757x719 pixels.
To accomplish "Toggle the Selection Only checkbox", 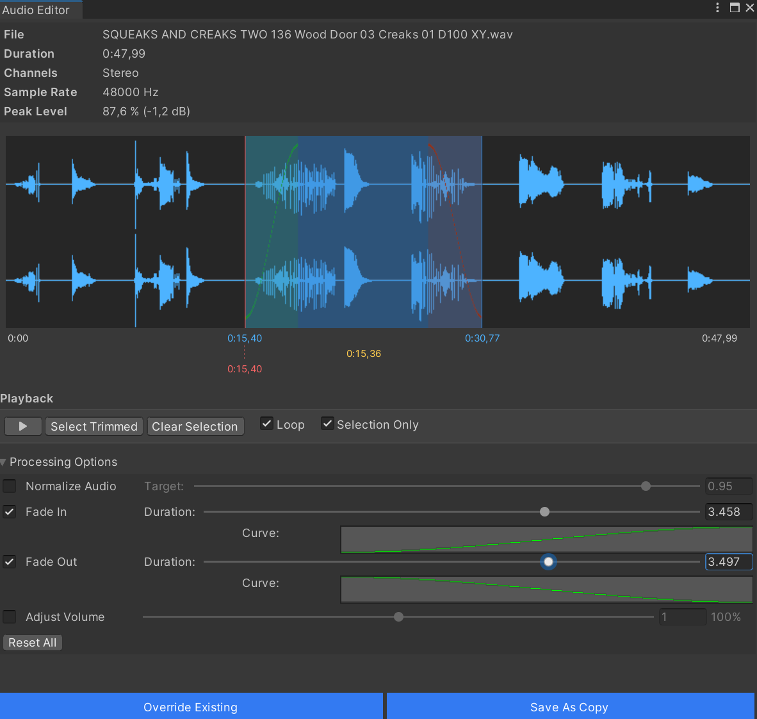I will pyautogui.click(x=327, y=424).
